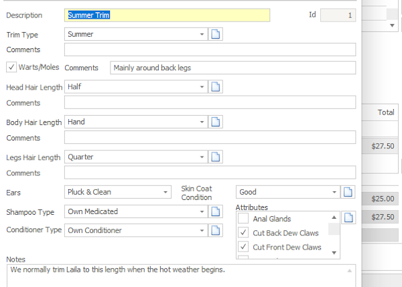Open the Trim Type dropdown
The height and width of the screenshot is (287, 402).
pyautogui.click(x=202, y=34)
